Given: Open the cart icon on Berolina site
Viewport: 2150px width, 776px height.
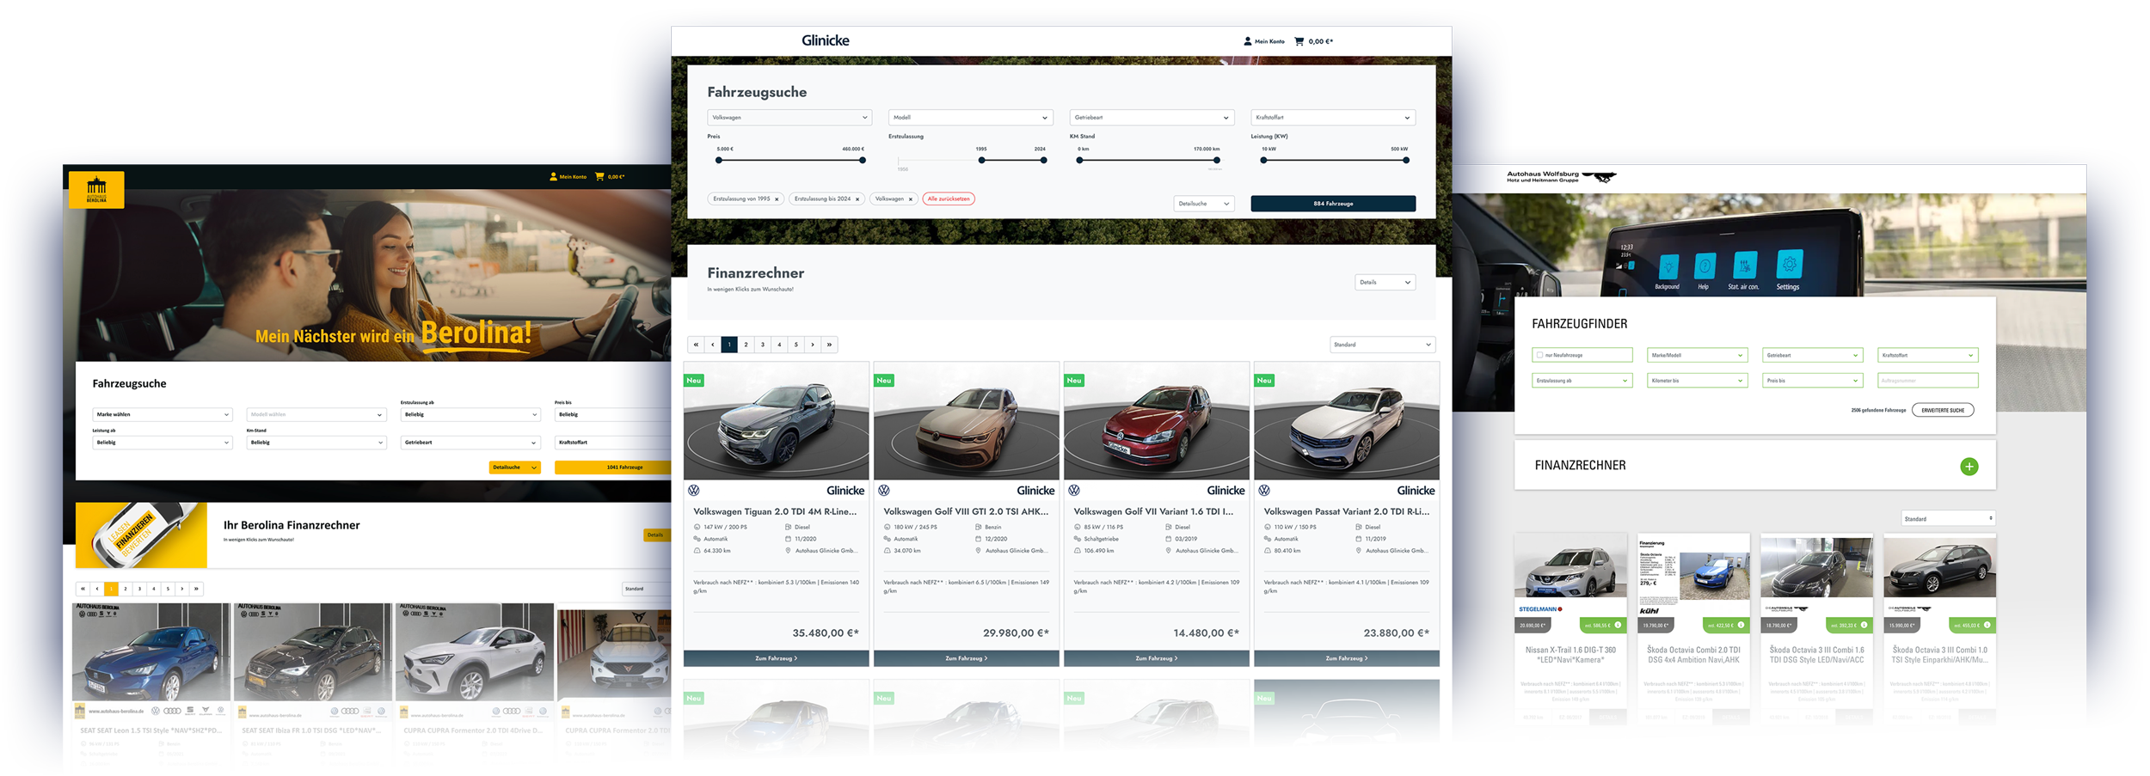Looking at the screenshot, I should pos(599,177).
